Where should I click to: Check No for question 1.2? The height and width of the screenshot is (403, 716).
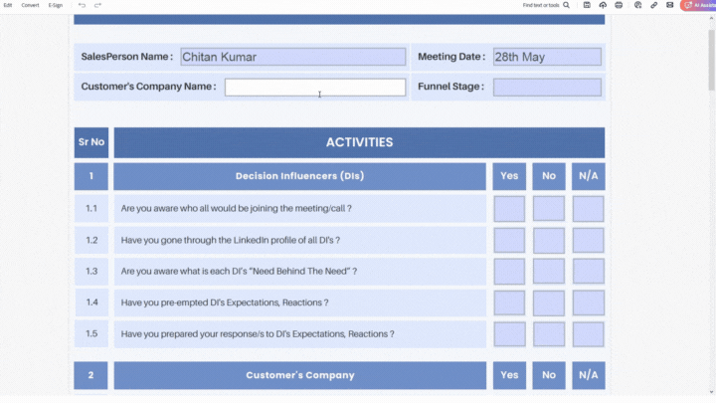click(548, 240)
